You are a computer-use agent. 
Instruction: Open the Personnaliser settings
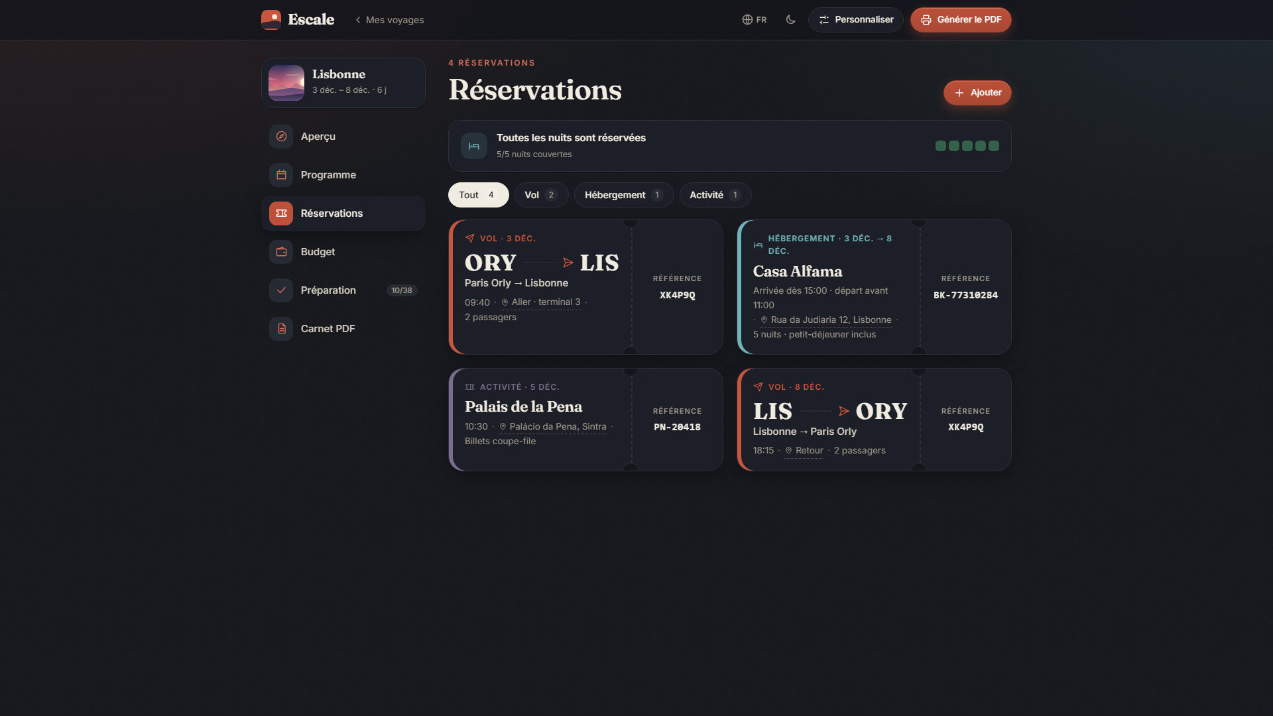(x=855, y=19)
